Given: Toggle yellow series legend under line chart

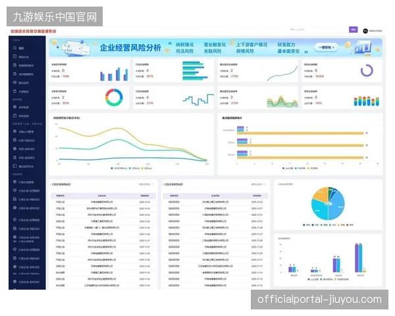Looking at the screenshot, I should (x=147, y=168).
